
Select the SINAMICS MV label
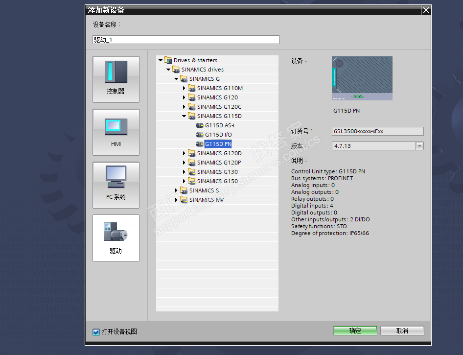[x=207, y=200]
